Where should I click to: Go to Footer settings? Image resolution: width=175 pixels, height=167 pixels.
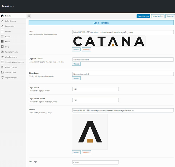[13, 36]
